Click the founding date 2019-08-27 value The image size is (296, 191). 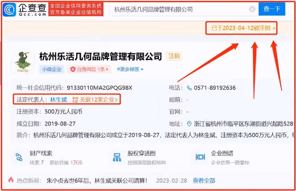(60, 124)
